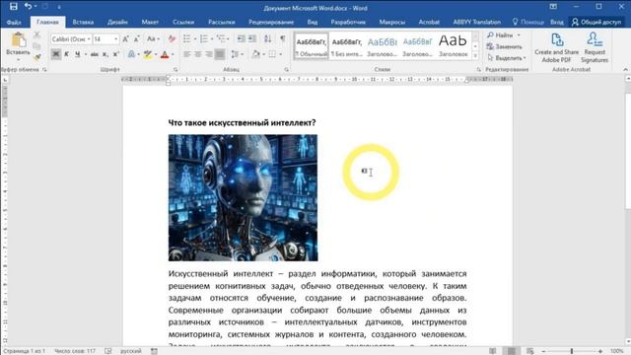Switch to Read Mode view in status bar

(x=492, y=351)
